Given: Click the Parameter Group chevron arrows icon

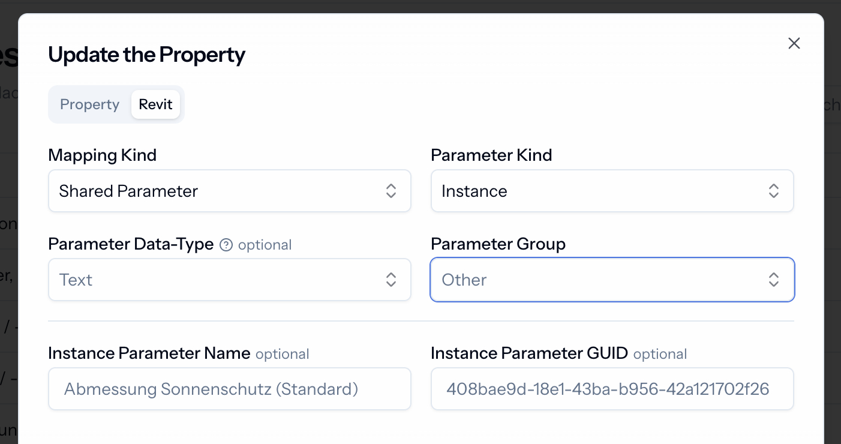Looking at the screenshot, I should coord(774,280).
